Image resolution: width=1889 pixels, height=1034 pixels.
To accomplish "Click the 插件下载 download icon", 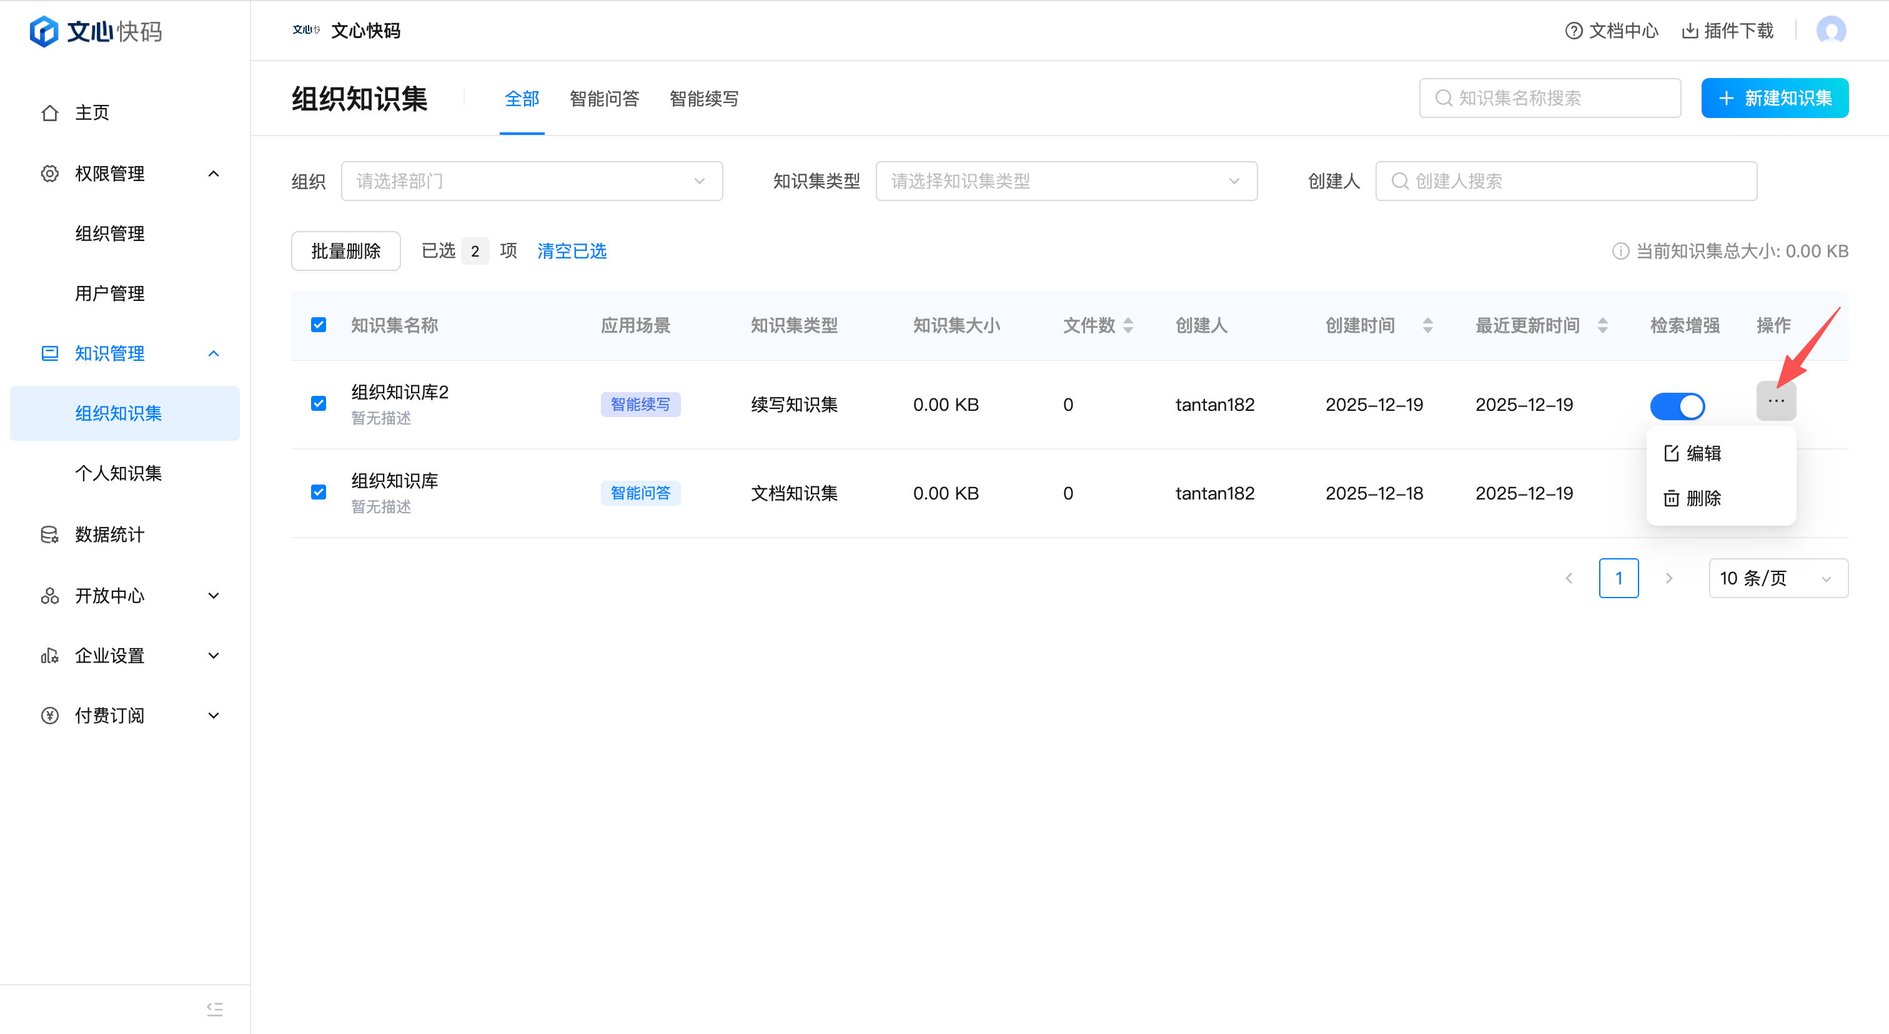I will click(x=1690, y=31).
